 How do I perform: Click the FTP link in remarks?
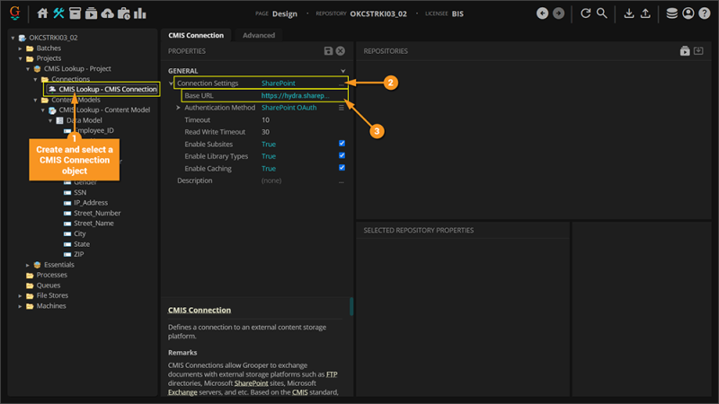[332, 373]
